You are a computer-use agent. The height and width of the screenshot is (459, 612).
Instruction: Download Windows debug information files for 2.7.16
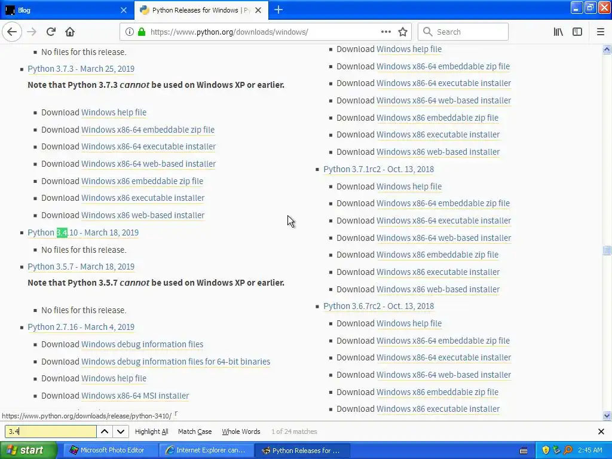coord(142,344)
